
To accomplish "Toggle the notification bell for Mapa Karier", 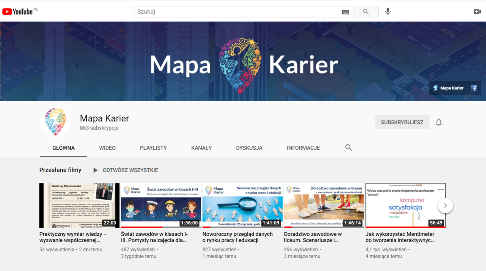I will (x=439, y=122).
